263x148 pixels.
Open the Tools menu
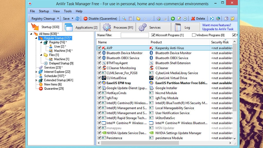point(68,11)
